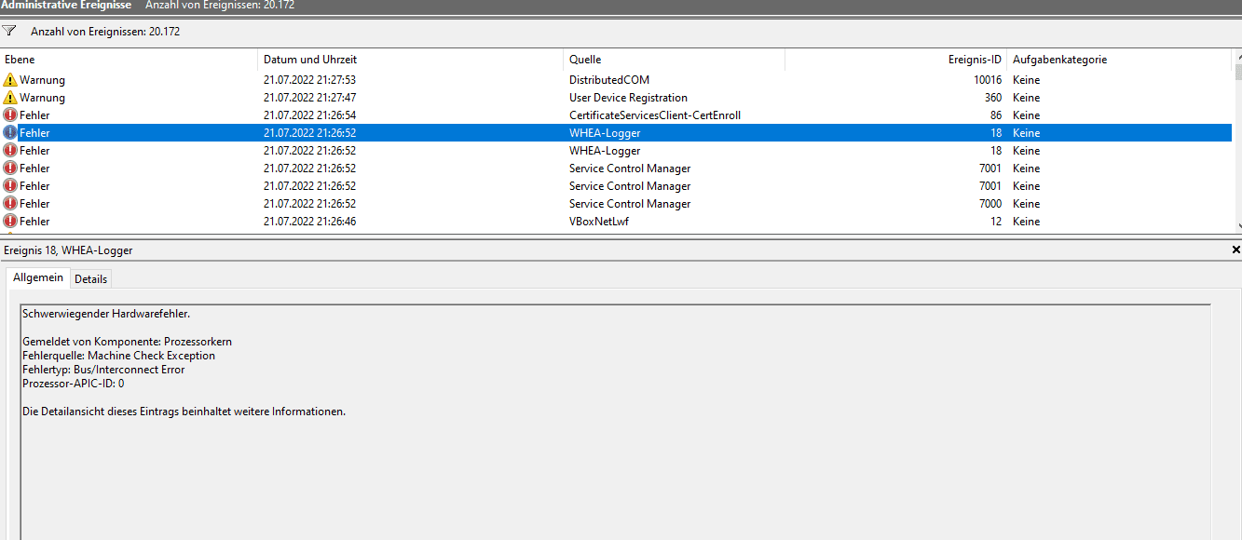Click event ID 86 cell
Viewport: 1242px width, 540px height.
pos(996,115)
